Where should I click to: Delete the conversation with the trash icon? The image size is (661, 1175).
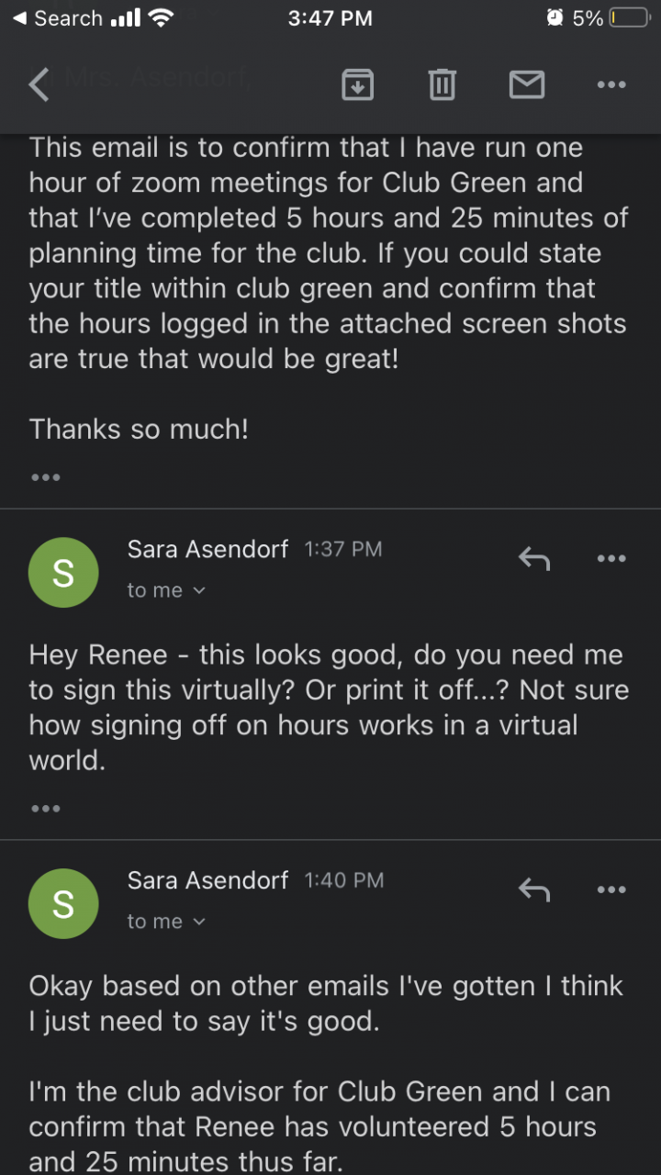point(442,85)
